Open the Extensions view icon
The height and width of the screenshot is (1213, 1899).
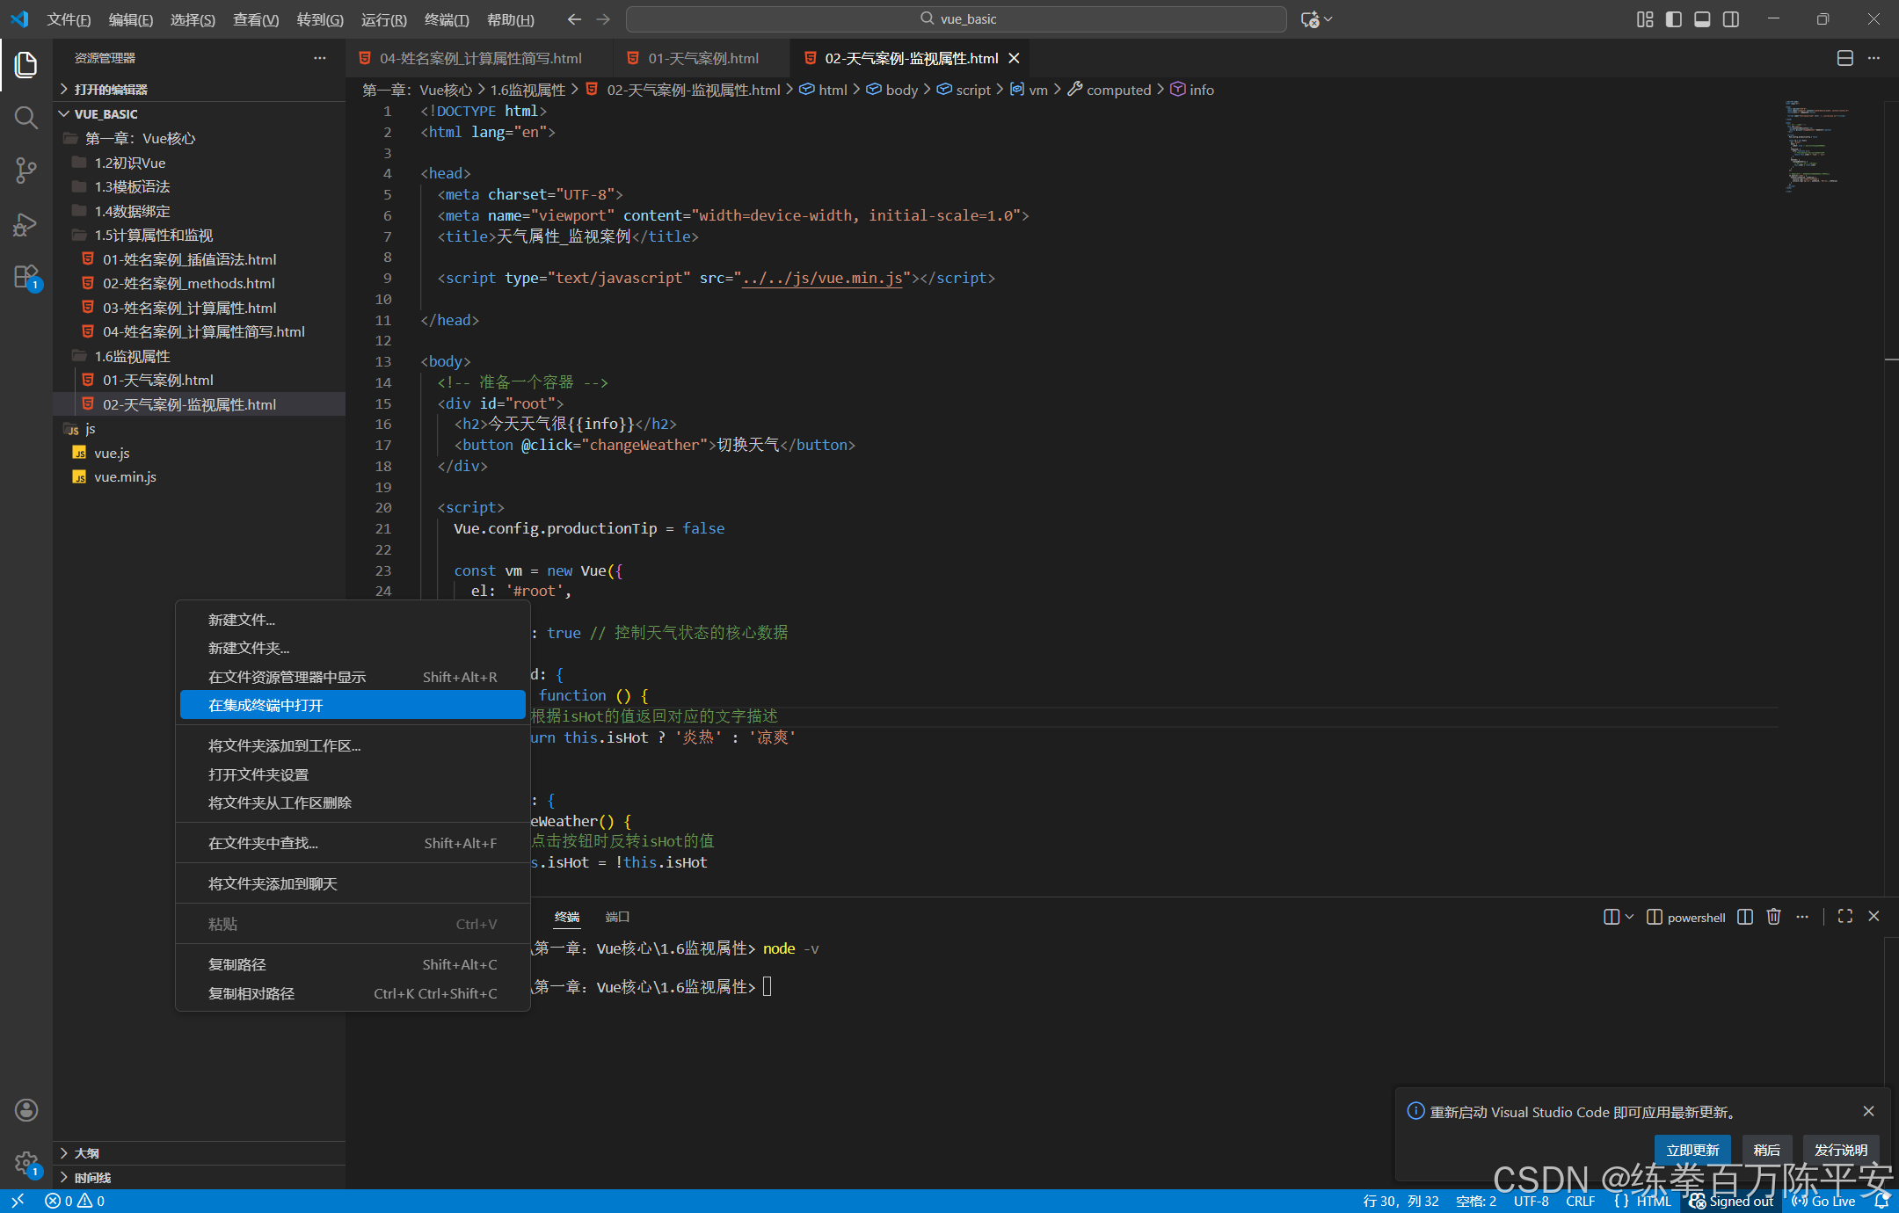click(25, 277)
